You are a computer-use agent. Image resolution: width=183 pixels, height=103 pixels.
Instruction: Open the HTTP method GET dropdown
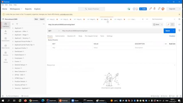point(54,31)
